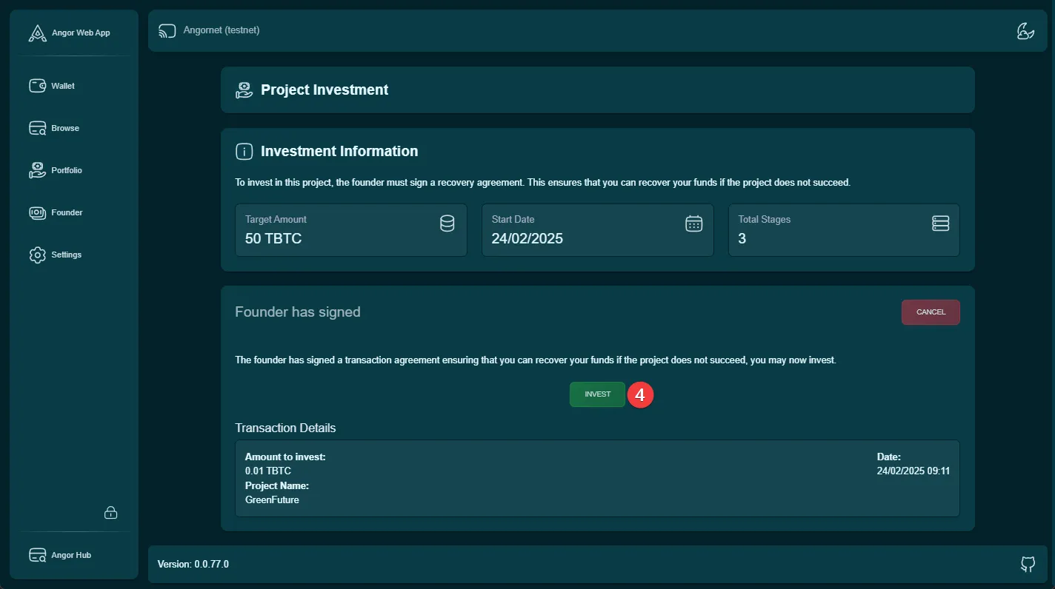The image size is (1055, 589).
Task: Click the Version 0.0.77.0 text
Action: (x=193, y=565)
